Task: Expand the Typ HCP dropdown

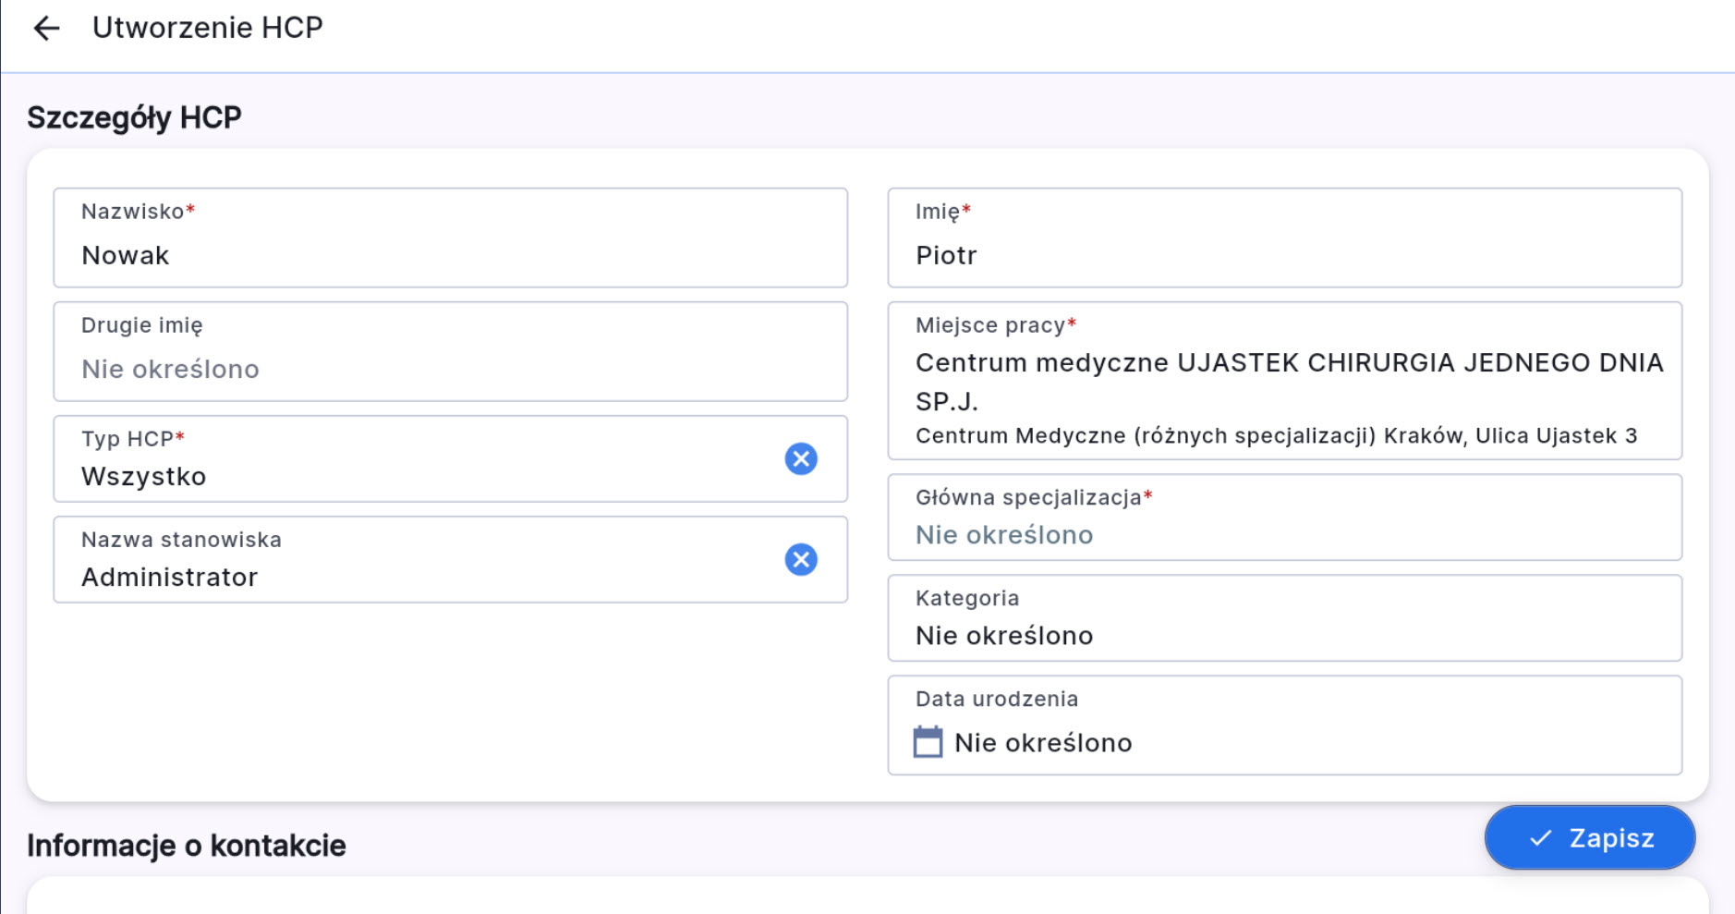Action: pyautogui.click(x=416, y=476)
